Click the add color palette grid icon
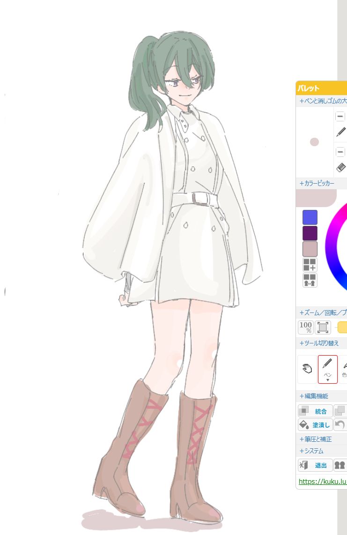The height and width of the screenshot is (535, 347). tap(310, 265)
